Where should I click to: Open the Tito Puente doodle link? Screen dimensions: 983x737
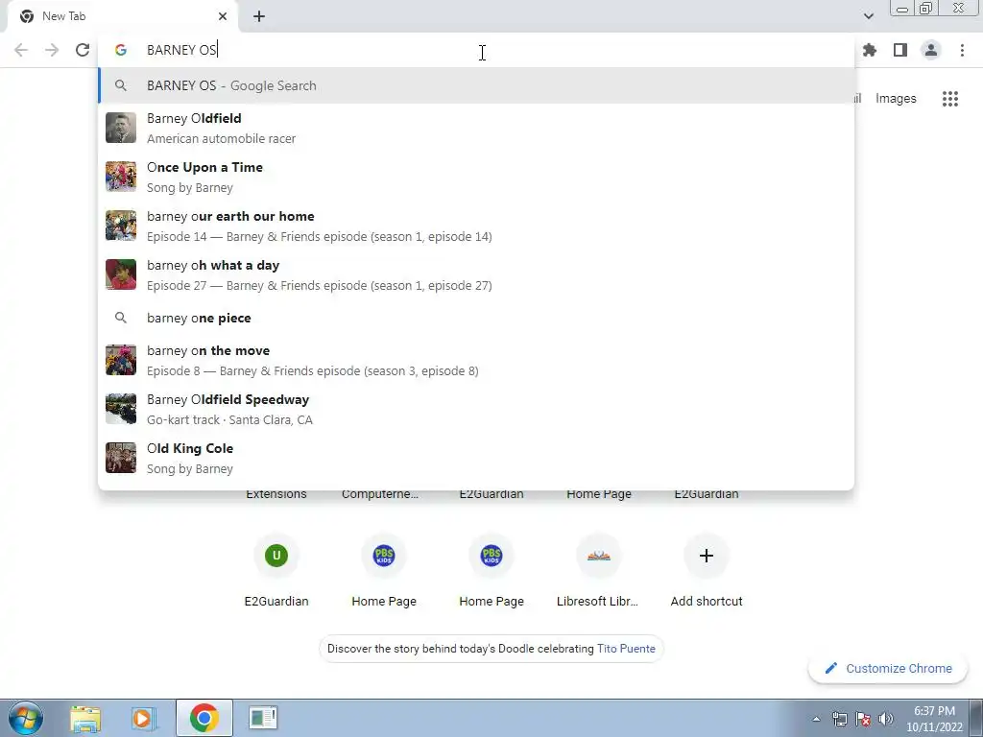(626, 649)
